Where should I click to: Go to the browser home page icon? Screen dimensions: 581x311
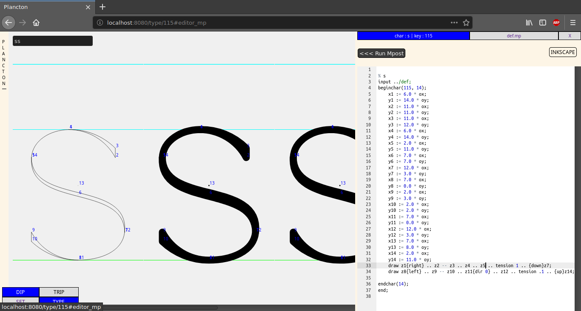click(36, 23)
